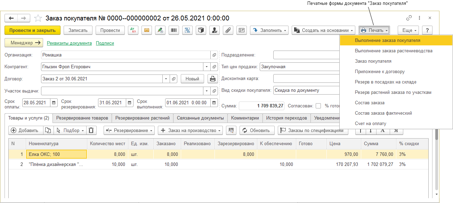Screen dimensions: 453x203
Task: Expand the Контрагент dropdown list
Action: pos(207,67)
